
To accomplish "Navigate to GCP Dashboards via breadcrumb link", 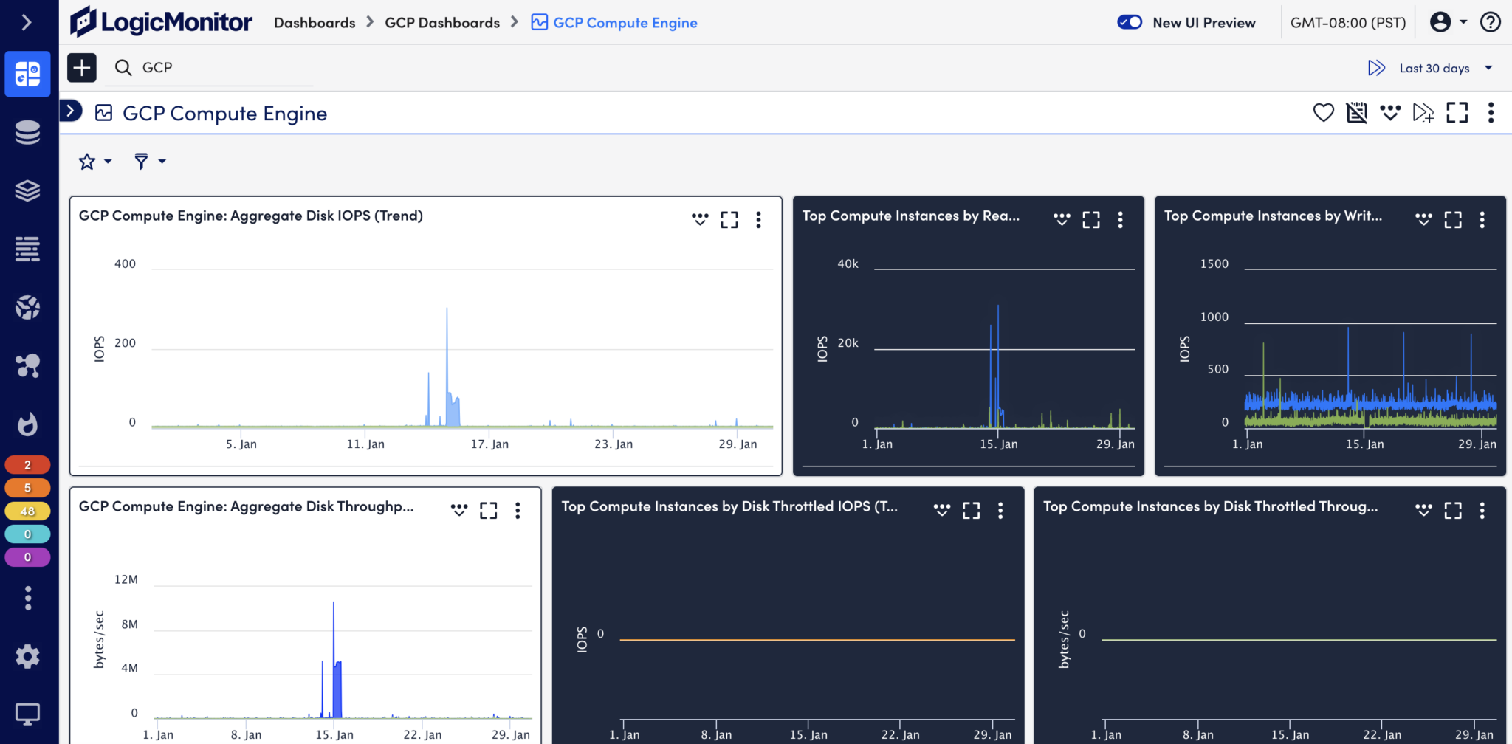I will 442,22.
